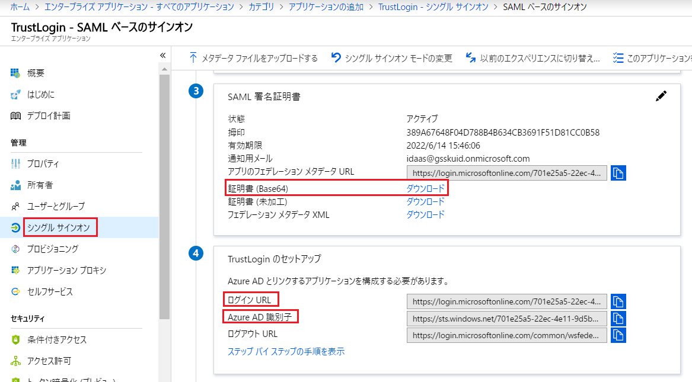Open デプロイ計画 in the sidebar

49,116
